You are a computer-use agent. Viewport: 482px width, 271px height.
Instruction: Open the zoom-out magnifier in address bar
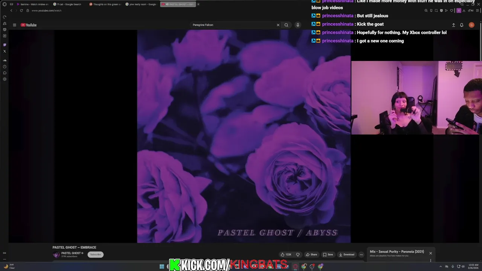pos(426,11)
